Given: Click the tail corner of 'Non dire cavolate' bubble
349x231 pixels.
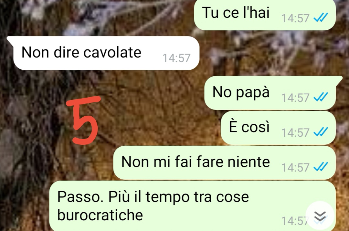Looking at the screenshot, I should pyautogui.click(x=10, y=40).
